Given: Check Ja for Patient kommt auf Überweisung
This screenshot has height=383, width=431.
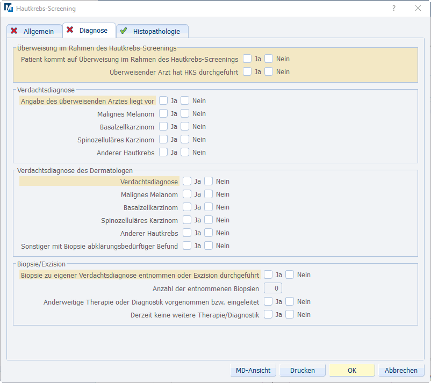Looking at the screenshot, I should point(247,59).
